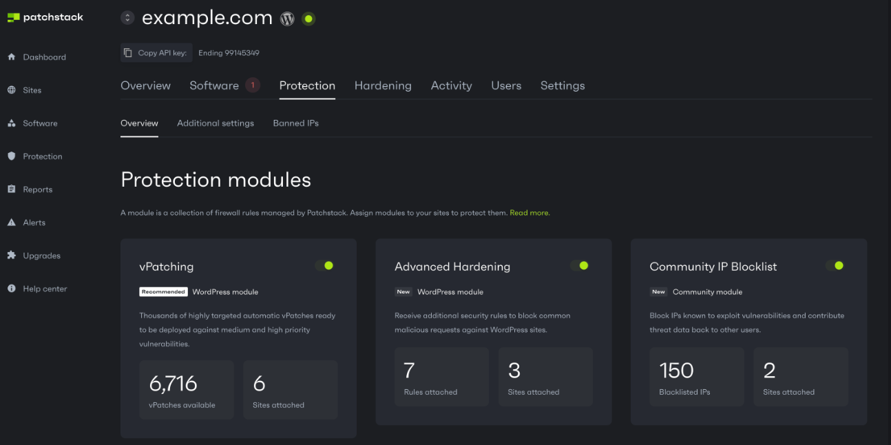The image size is (891, 445).
Task: Disable the vPatching module toggle
Action: [x=324, y=265]
